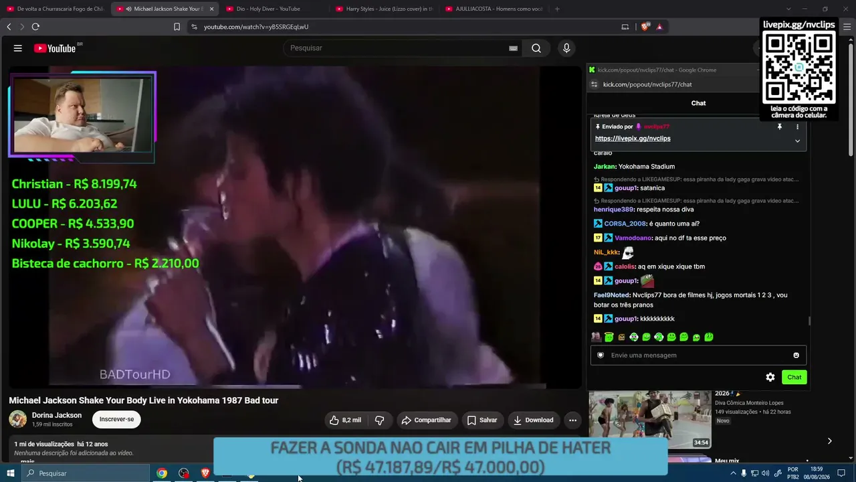Open username Jarkan in chat
Viewport: 856px width, 482px height.
(x=604, y=167)
